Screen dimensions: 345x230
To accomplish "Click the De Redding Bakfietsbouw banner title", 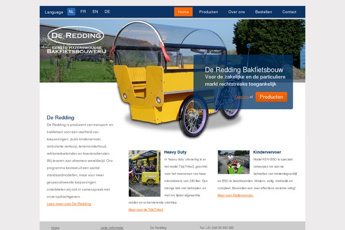I will point(244,70).
